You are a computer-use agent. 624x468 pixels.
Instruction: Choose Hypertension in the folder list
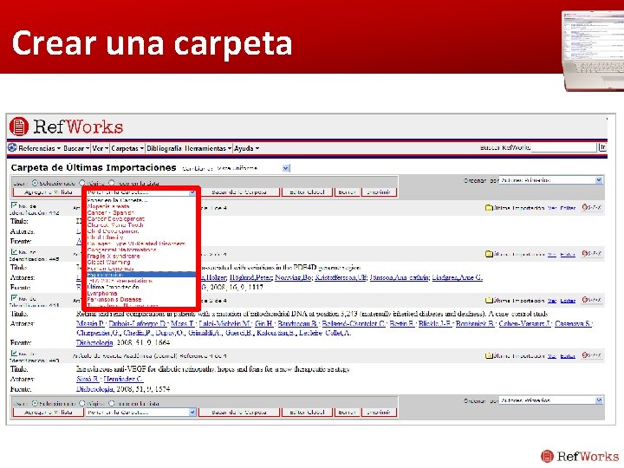click(x=141, y=275)
